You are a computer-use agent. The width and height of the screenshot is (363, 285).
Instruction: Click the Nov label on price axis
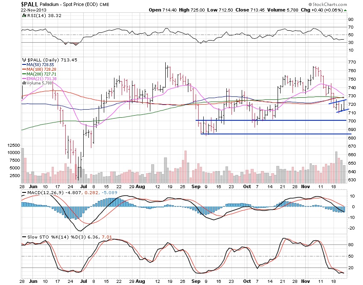pos(306,186)
